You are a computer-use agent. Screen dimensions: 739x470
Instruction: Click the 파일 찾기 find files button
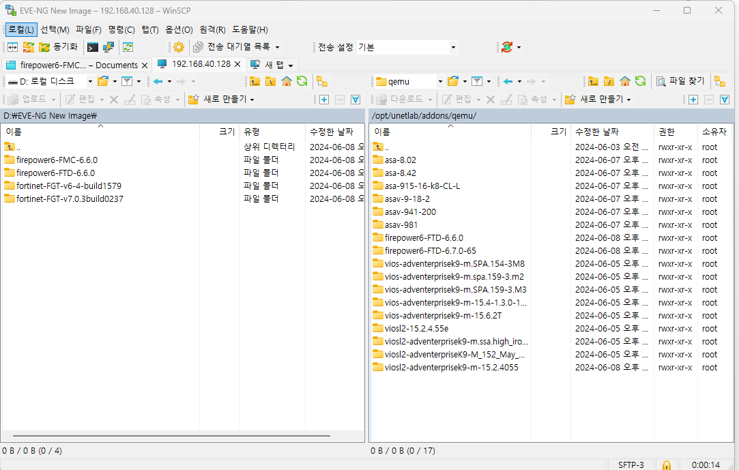click(680, 81)
